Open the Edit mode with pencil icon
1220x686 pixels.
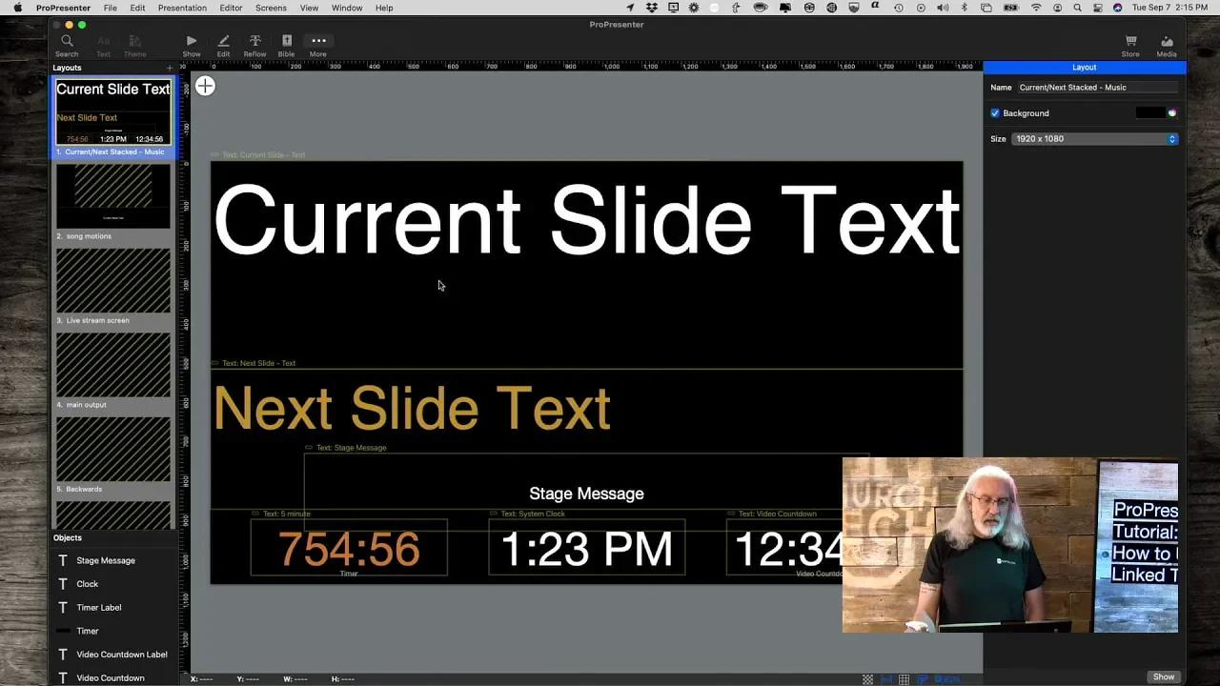tap(223, 43)
